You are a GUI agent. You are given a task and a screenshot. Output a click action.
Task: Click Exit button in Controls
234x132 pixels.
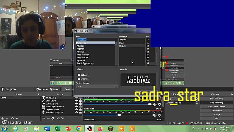216,119
